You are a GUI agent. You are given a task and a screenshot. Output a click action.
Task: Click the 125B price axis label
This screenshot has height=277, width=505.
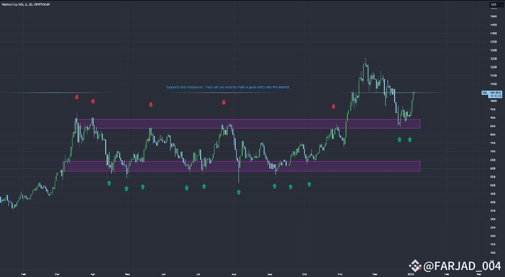[x=493, y=59]
